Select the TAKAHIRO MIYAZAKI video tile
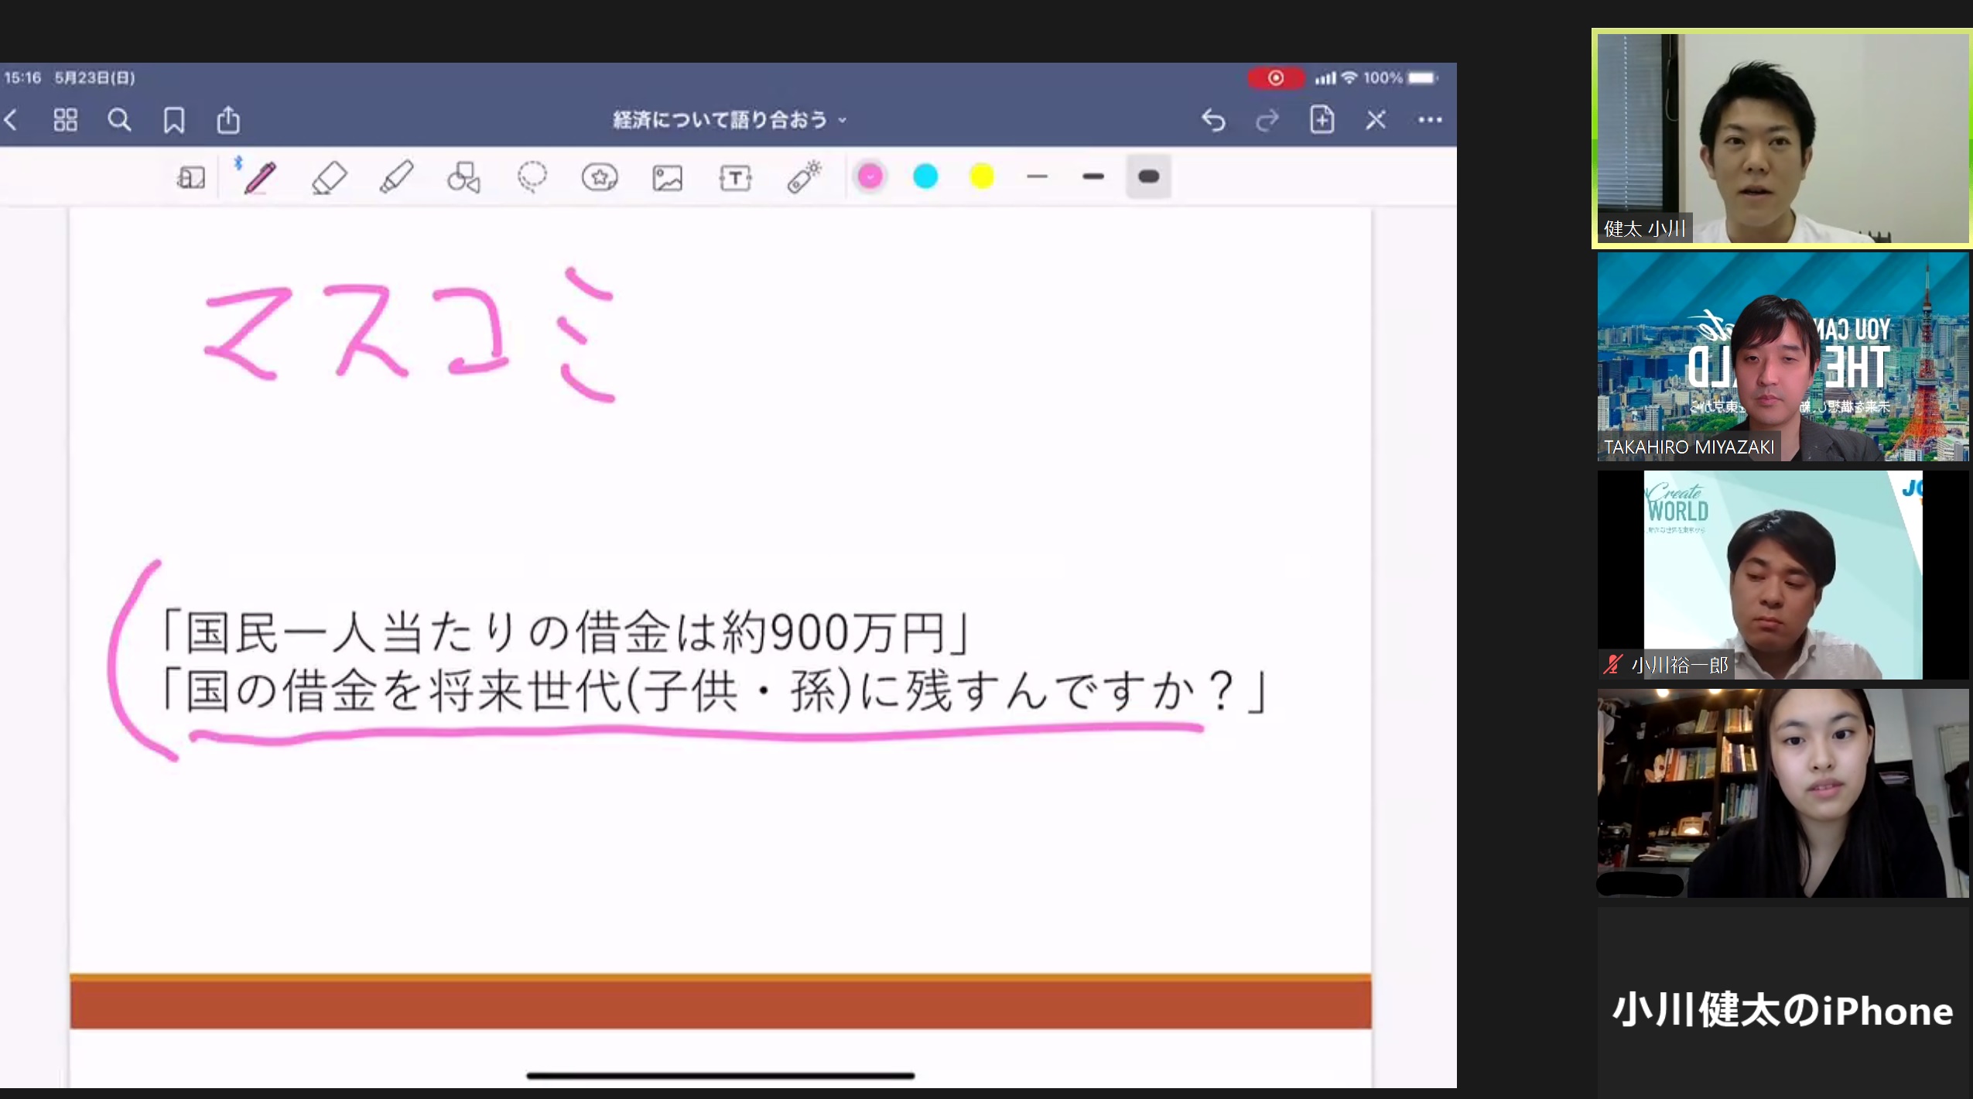1973x1099 pixels. (1783, 358)
